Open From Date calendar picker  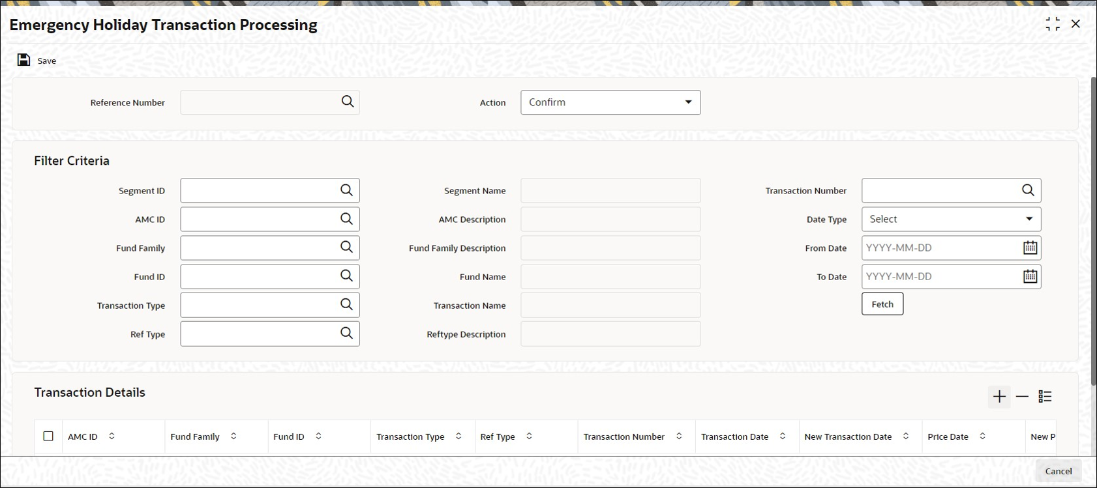(1030, 248)
